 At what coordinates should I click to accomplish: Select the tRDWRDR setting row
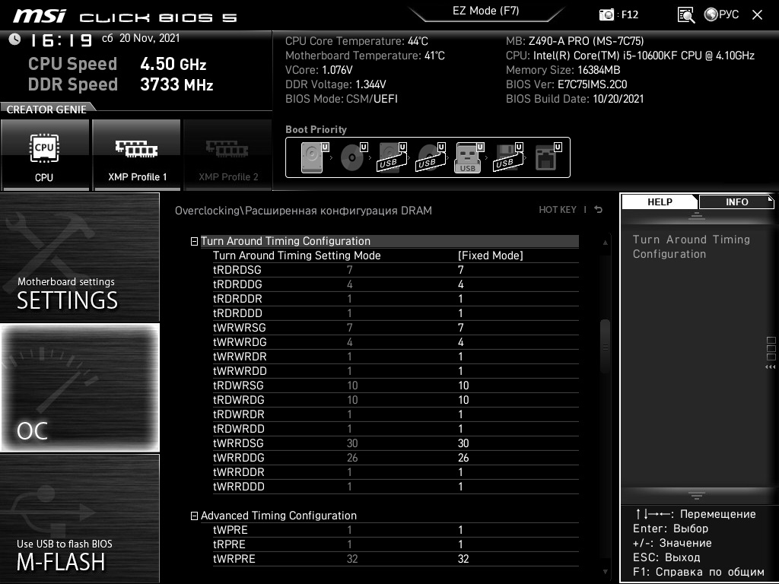click(396, 414)
